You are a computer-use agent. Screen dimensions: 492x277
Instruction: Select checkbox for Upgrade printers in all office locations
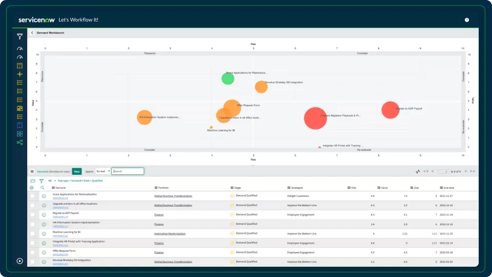coord(32,205)
